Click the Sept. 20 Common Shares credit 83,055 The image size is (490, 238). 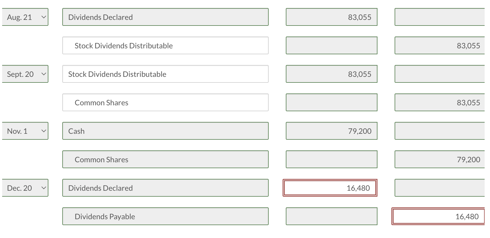tap(440, 102)
